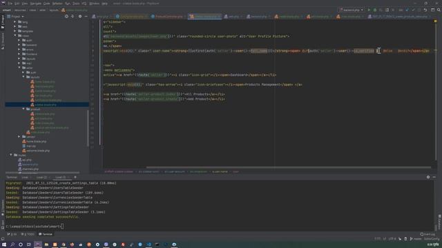Click 'Database seeding completed successfully' terminal line

click(42, 217)
